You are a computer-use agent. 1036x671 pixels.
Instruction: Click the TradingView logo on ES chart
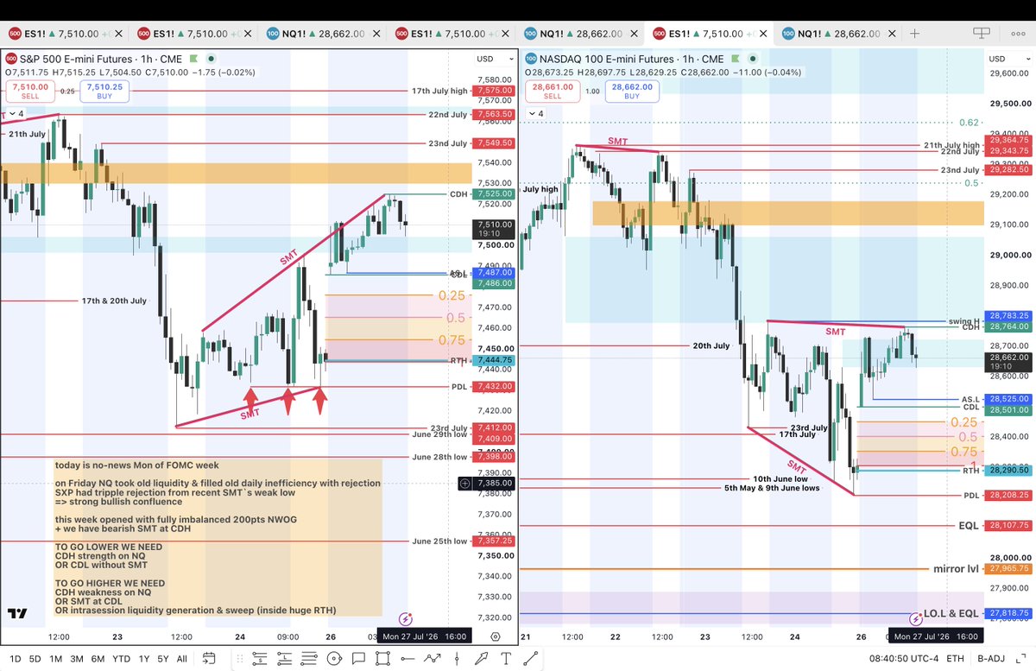pyautogui.click(x=16, y=614)
